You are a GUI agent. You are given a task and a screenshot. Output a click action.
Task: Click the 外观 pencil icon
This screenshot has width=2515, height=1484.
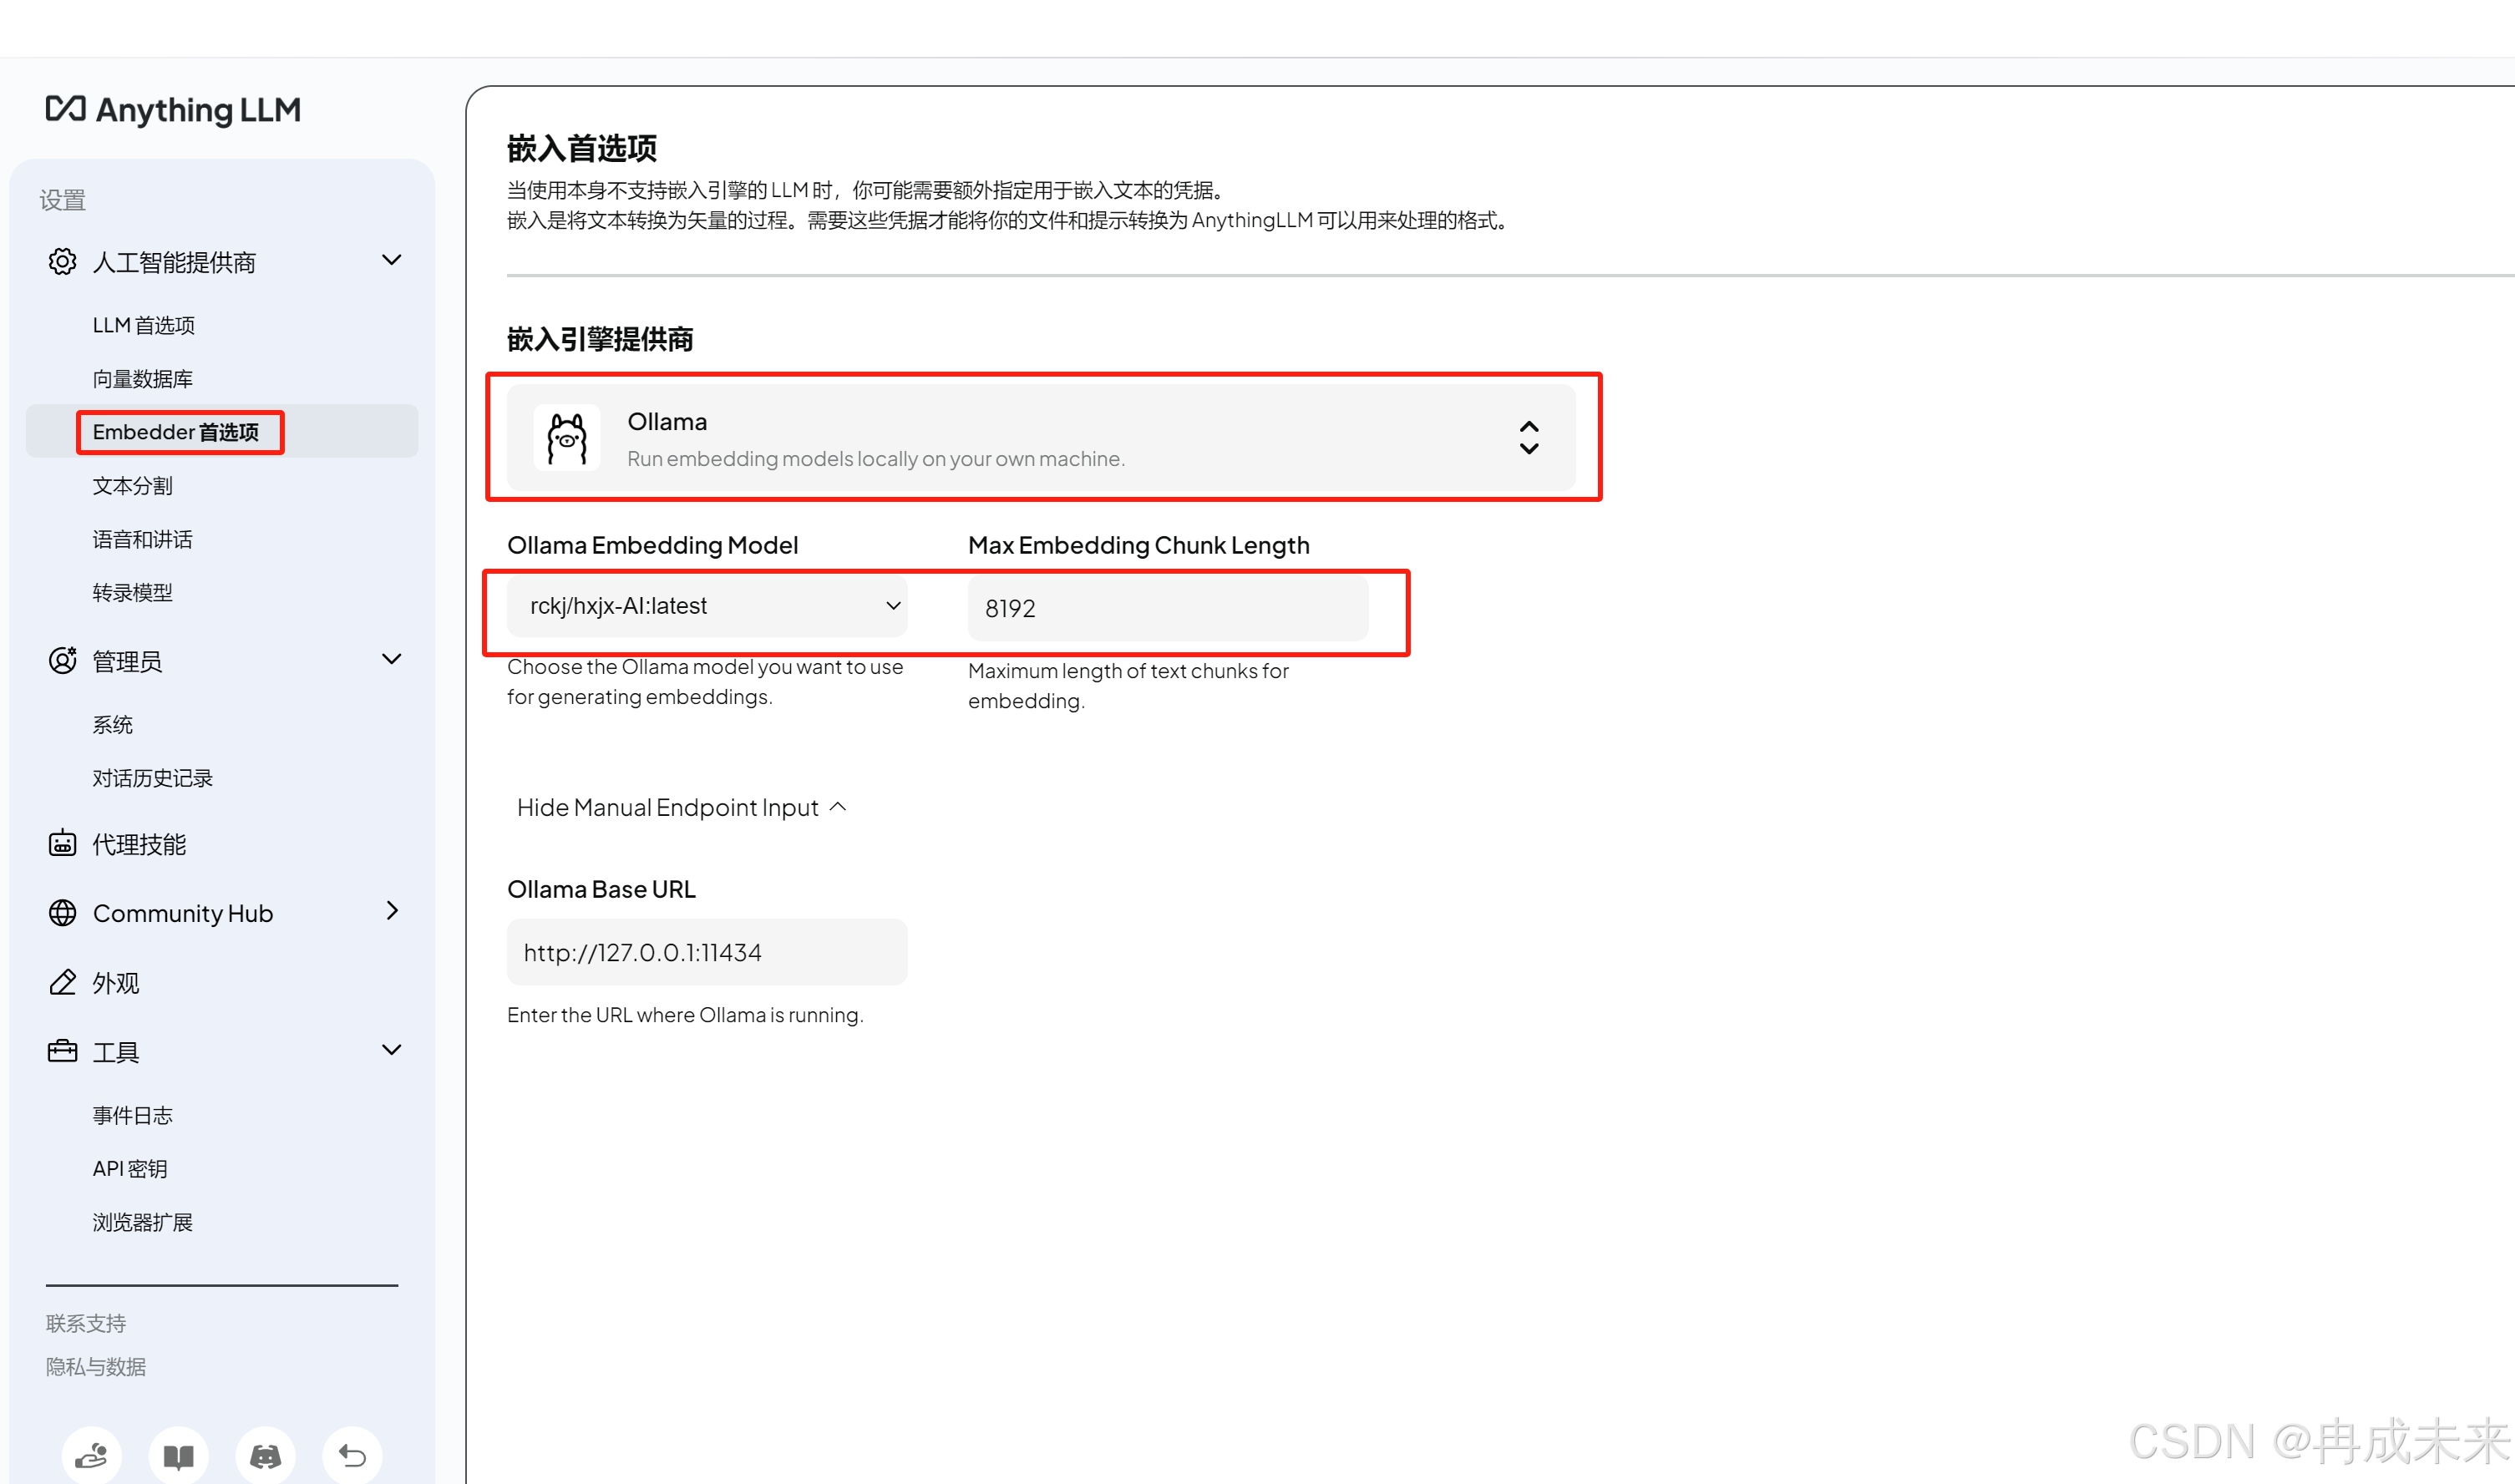click(62, 982)
